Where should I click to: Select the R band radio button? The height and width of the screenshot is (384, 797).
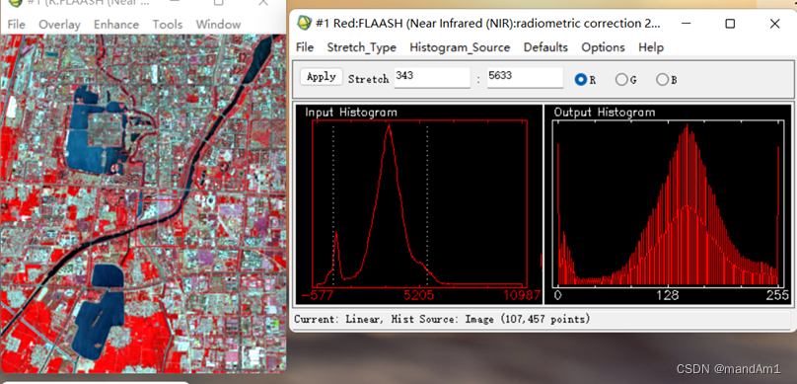pyautogui.click(x=581, y=79)
